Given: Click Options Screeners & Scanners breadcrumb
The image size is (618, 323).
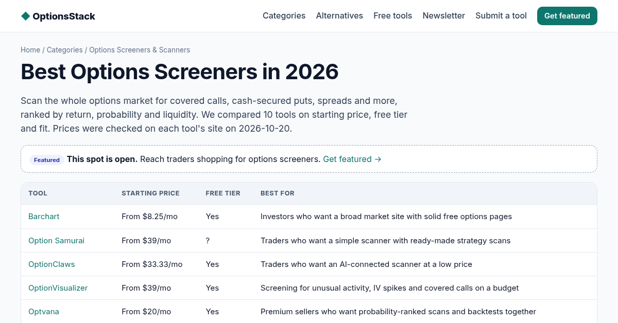Looking at the screenshot, I should coord(140,50).
